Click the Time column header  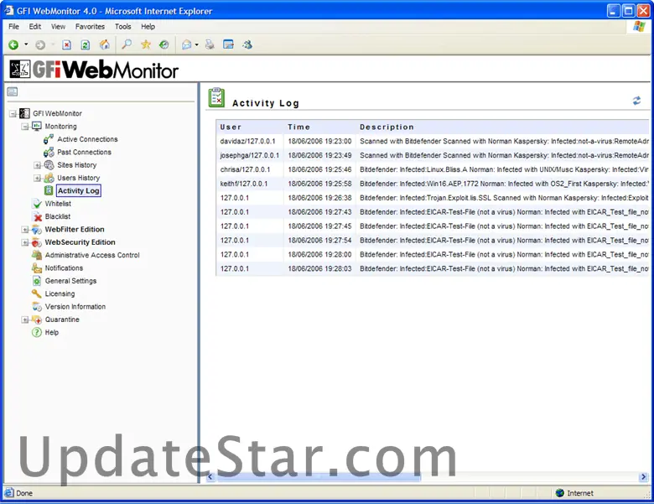click(x=298, y=127)
